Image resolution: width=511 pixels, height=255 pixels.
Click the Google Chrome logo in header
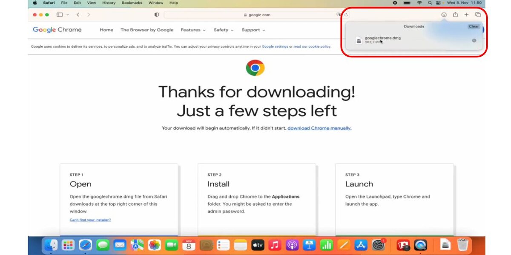pos(57,30)
